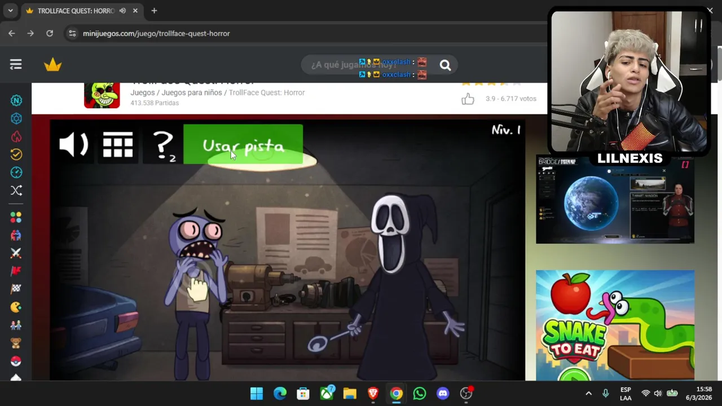This screenshot has width=722, height=406.
Task: Click the search magnifier icon
Action: click(x=445, y=65)
